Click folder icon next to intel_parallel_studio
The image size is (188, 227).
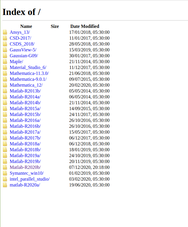(5, 179)
